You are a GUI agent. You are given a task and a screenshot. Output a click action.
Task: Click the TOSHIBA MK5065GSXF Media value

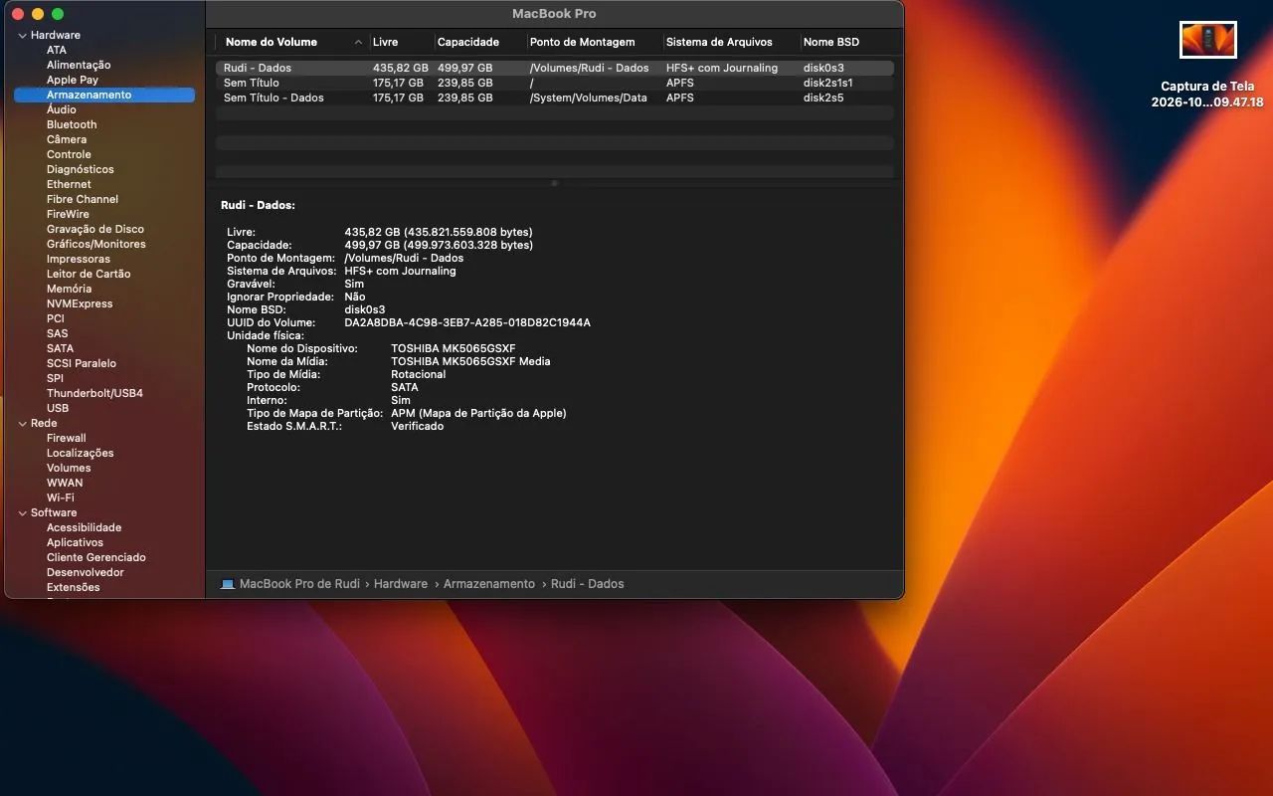point(470,361)
